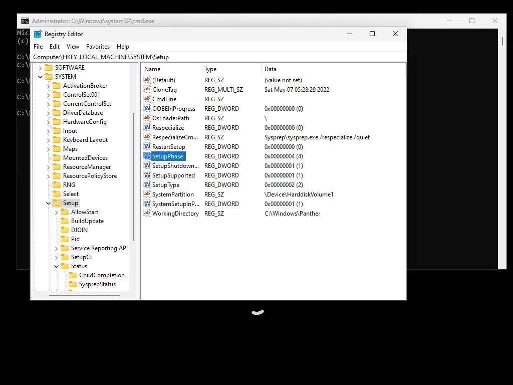This screenshot has width=513, height=385.
Task: Expand the AllowStart key
Action: click(57, 212)
